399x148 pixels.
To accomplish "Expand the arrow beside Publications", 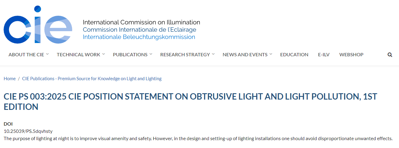I will tap(151, 54).
